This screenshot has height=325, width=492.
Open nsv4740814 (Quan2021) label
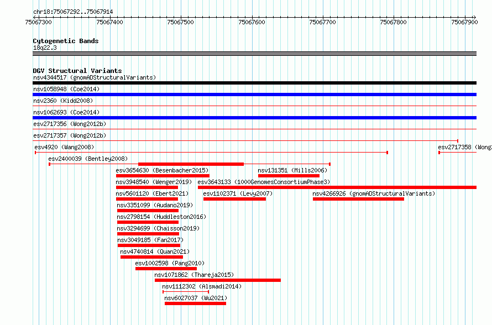point(155,251)
